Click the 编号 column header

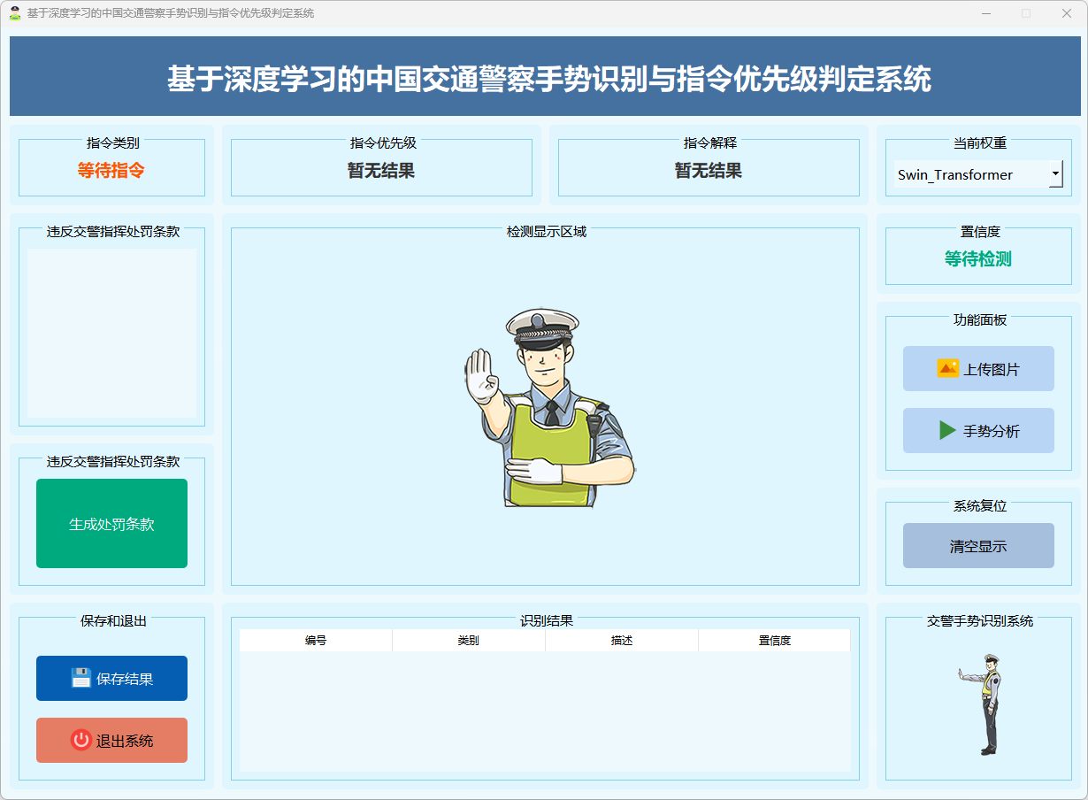[316, 641]
